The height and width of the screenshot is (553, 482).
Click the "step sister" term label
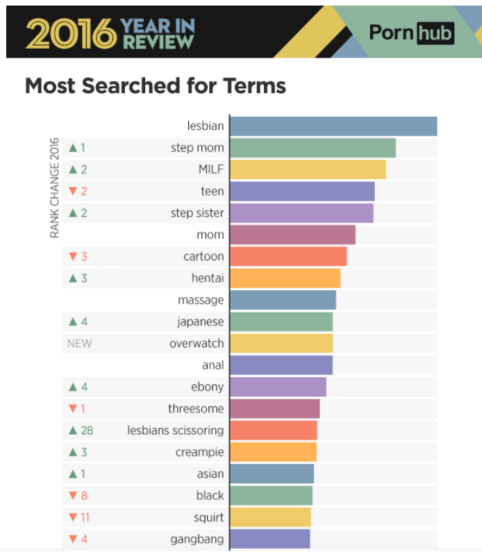(x=197, y=213)
